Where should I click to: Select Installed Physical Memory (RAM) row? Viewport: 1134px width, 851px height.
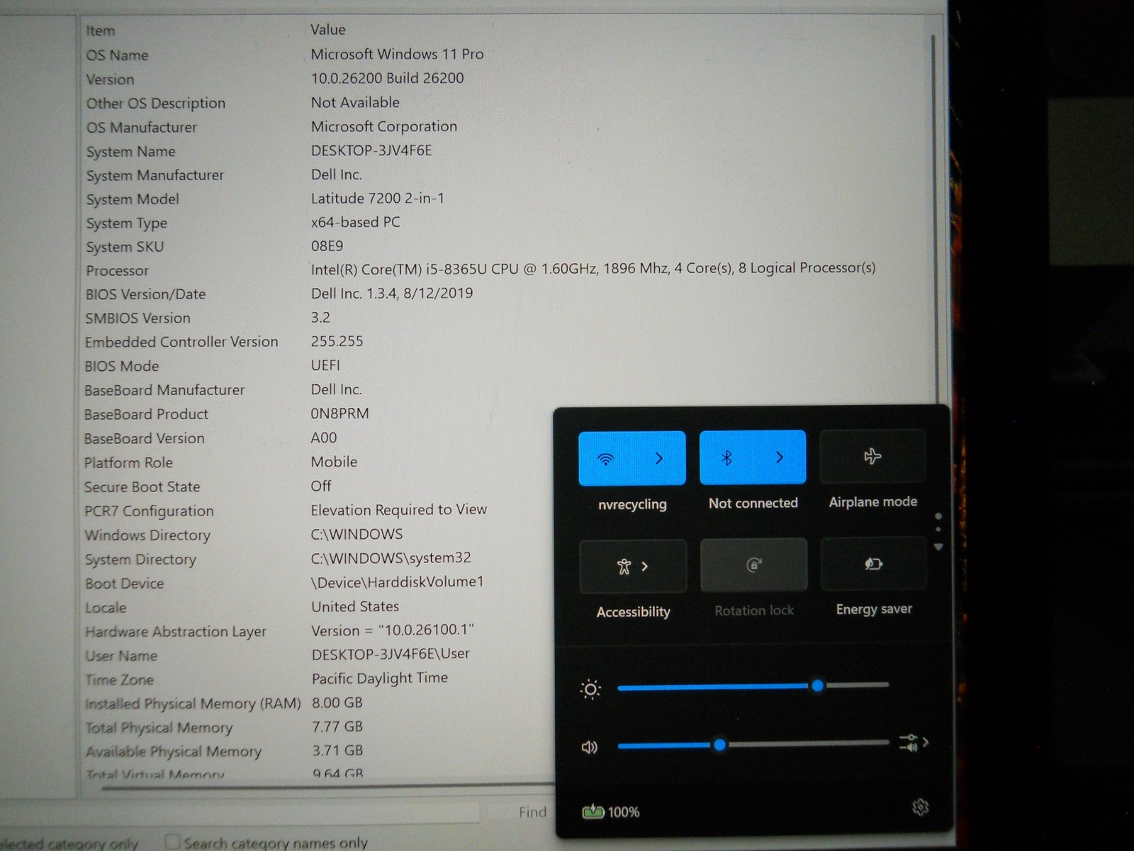click(x=193, y=704)
